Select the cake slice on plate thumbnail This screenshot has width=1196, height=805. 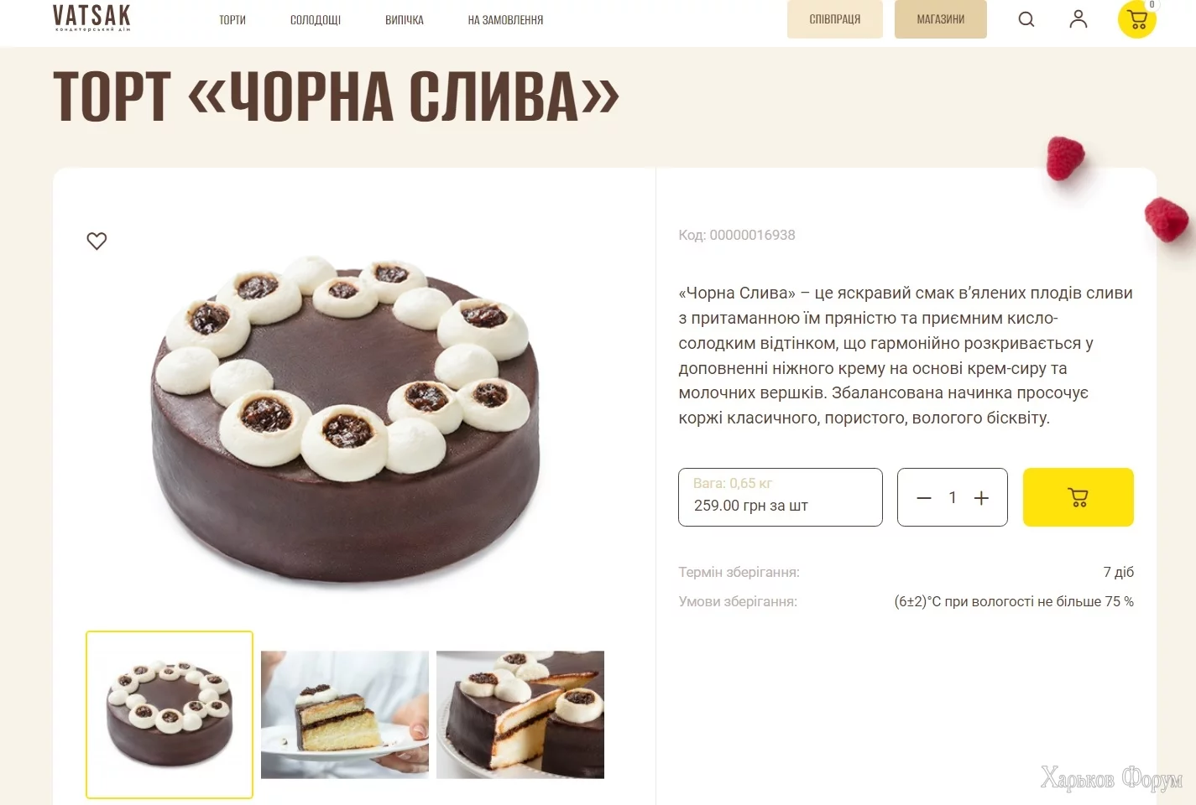(345, 714)
